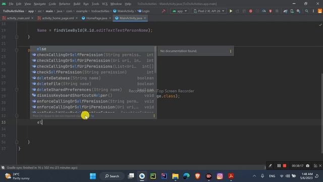Click the Search Everywhere magnifier icon
This screenshot has width=323, height=182.
pyautogui.click(x=307, y=11)
